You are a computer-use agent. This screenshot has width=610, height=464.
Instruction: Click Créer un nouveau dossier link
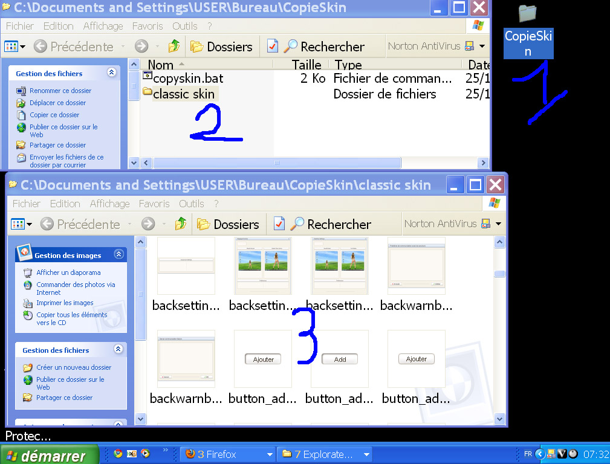coord(74,367)
